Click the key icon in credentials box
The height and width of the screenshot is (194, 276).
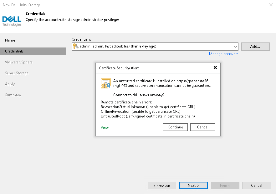tap(75, 46)
